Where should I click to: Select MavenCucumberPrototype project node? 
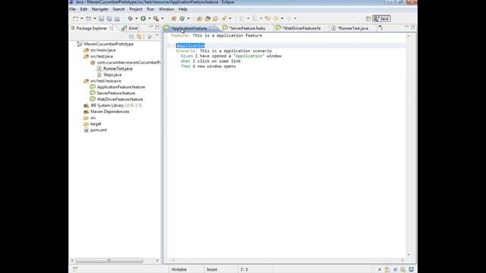coord(109,44)
